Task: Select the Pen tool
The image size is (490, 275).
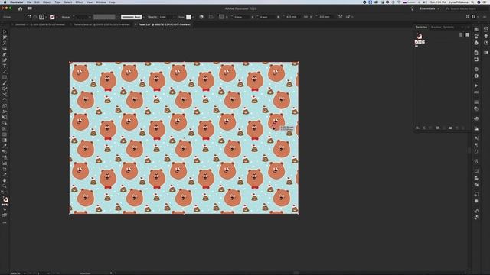Action: (5, 54)
